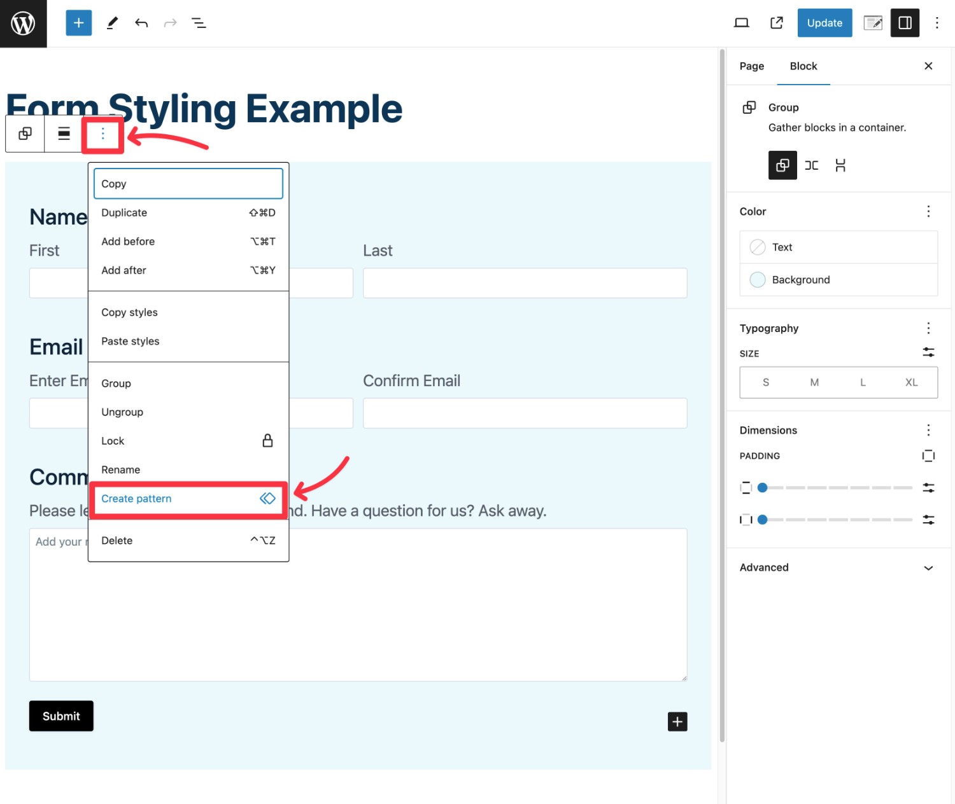955x804 pixels.
Task: Open typography size settings icon
Action: click(x=928, y=352)
